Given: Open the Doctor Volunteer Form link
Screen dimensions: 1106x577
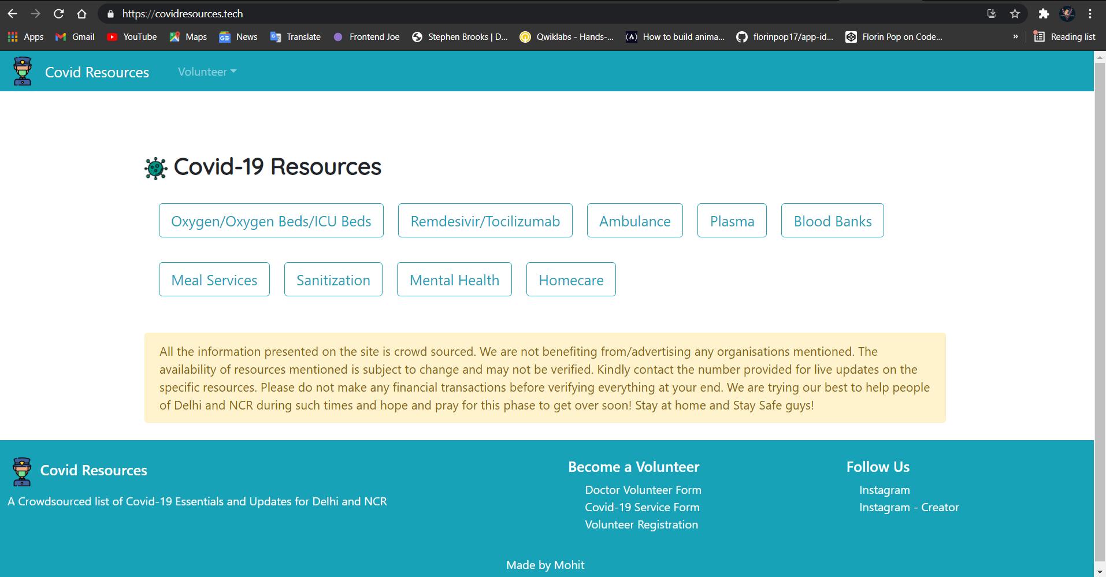Looking at the screenshot, I should [643, 489].
